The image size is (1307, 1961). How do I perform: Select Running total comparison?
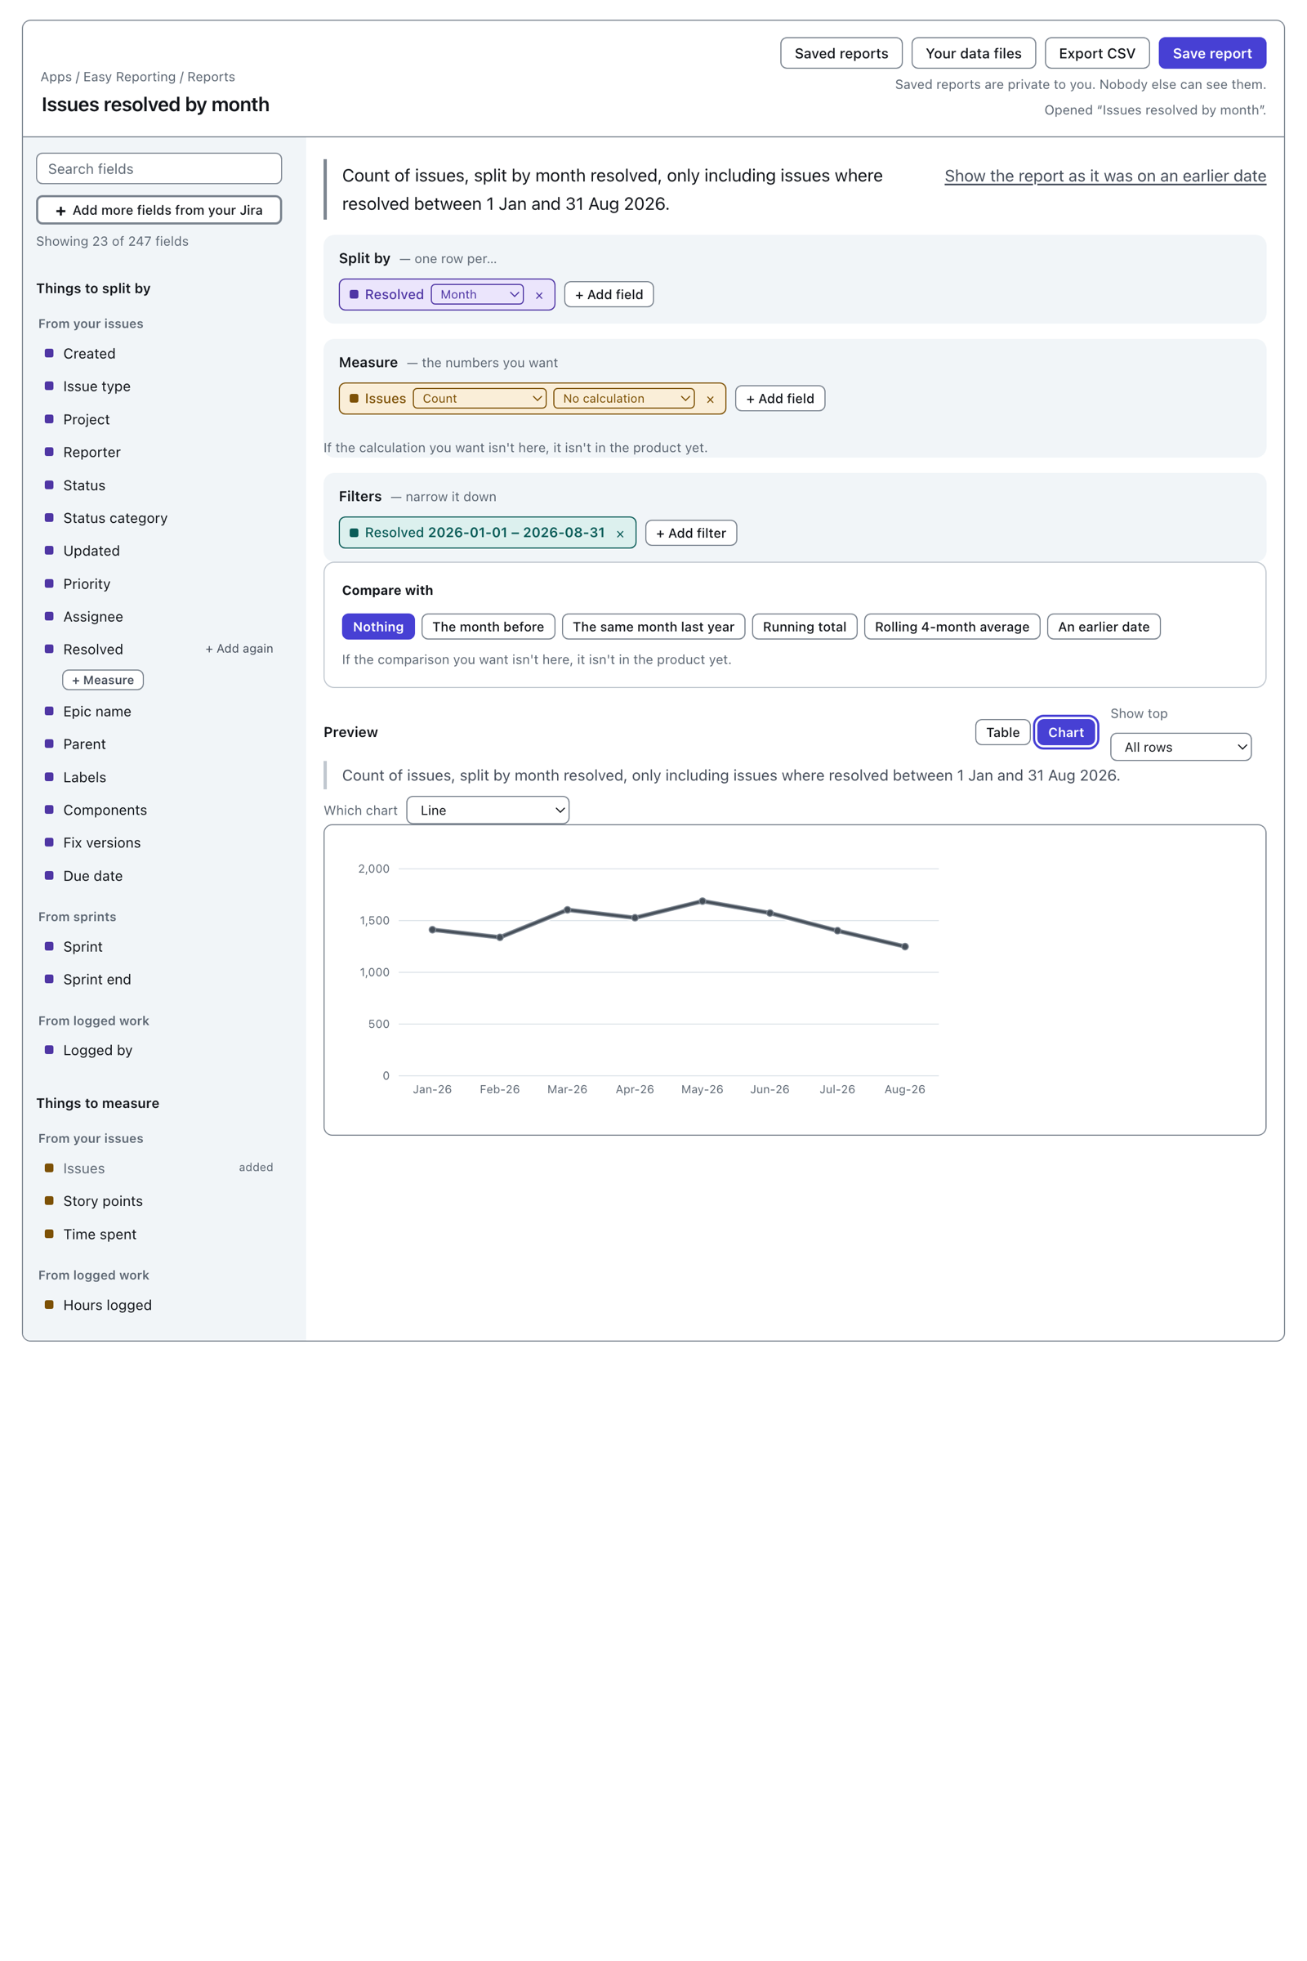click(805, 627)
